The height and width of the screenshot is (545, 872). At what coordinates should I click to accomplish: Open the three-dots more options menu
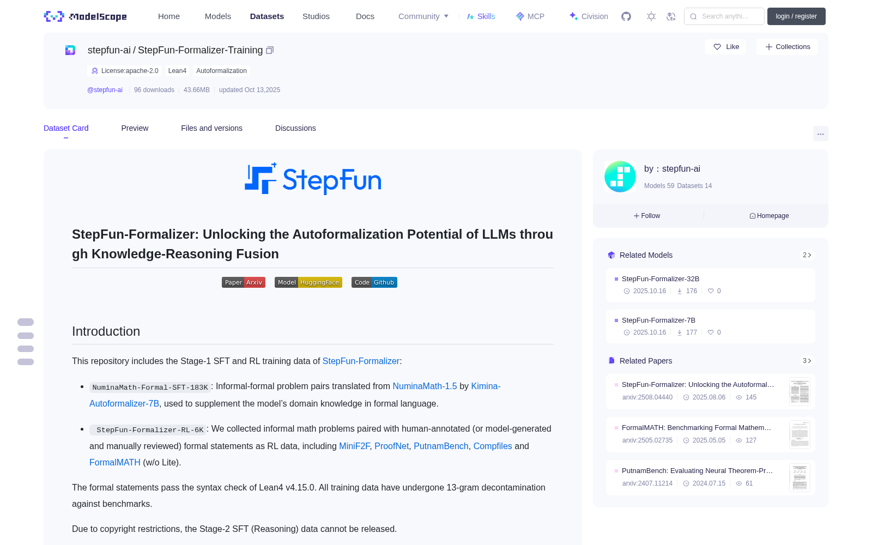(820, 134)
